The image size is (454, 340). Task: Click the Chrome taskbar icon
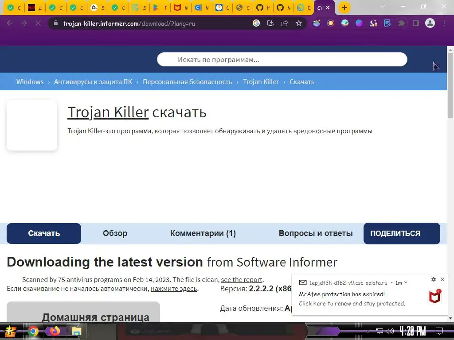click(33, 331)
